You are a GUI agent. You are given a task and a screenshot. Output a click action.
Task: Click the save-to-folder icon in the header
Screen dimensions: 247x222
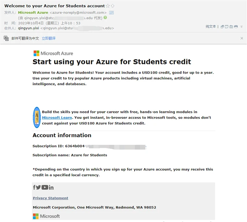(x=231, y=27)
